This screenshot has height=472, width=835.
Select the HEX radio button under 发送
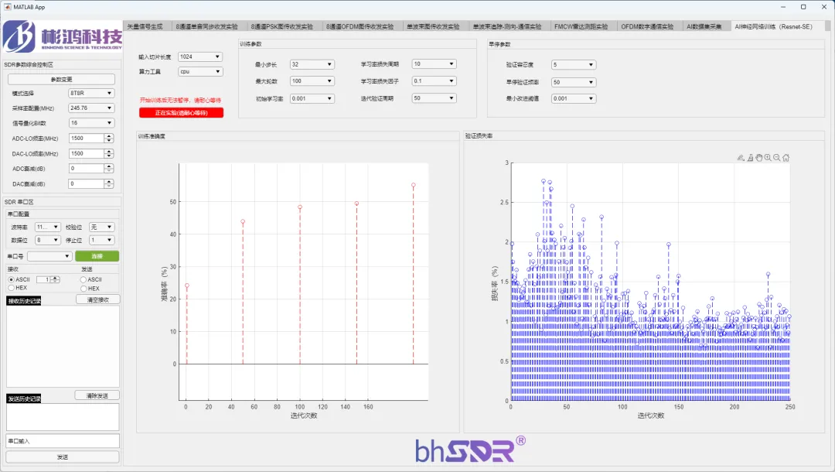coord(83,288)
